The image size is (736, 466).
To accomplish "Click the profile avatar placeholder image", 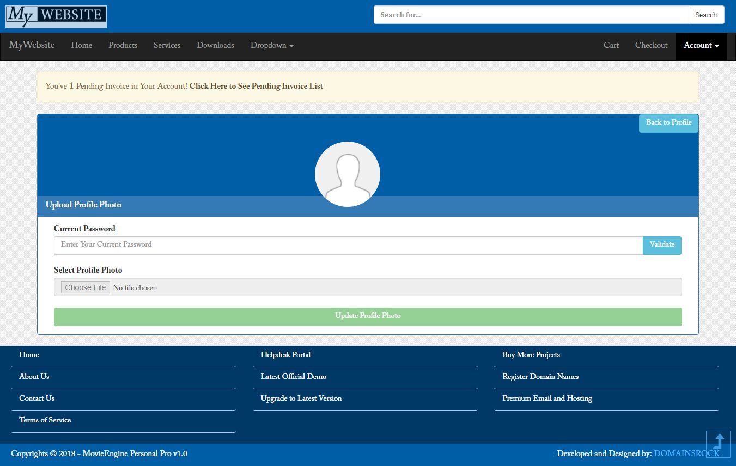I will point(347,174).
